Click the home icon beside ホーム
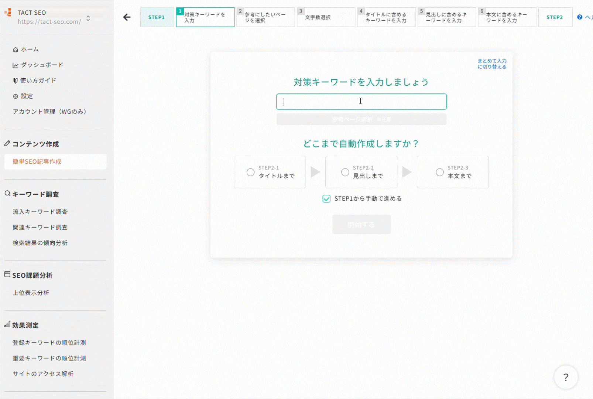 click(16, 50)
